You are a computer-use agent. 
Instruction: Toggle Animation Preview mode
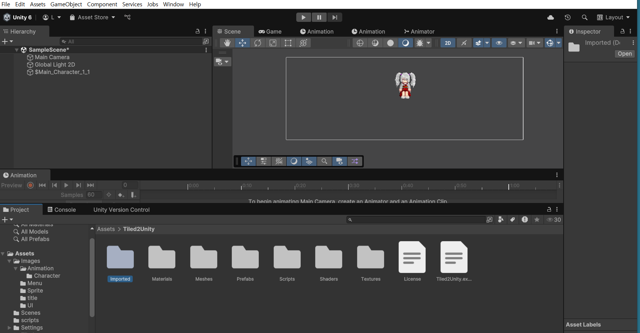pos(11,185)
